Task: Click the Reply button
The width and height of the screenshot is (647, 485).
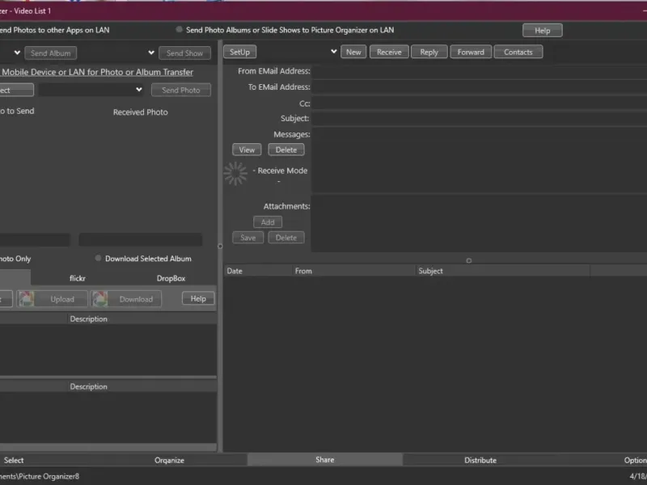Action: pyautogui.click(x=429, y=52)
